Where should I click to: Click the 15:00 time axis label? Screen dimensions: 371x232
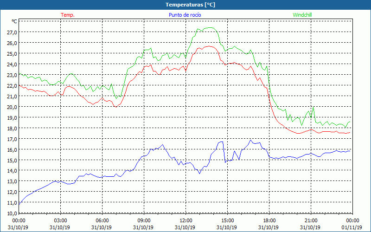coord(227,221)
